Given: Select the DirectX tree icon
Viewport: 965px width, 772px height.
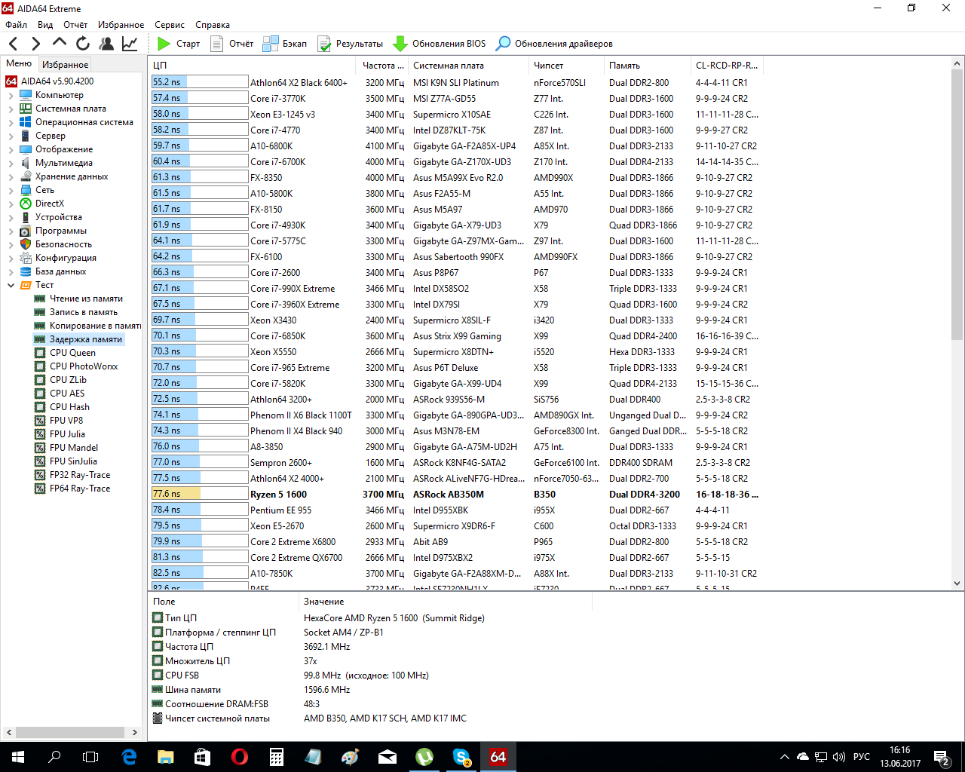Looking at the screenshot, I should point(26,204).
